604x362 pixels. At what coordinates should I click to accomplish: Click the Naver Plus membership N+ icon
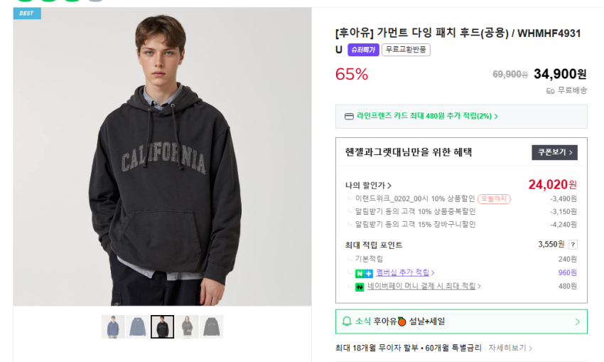[x=364, y=273]
